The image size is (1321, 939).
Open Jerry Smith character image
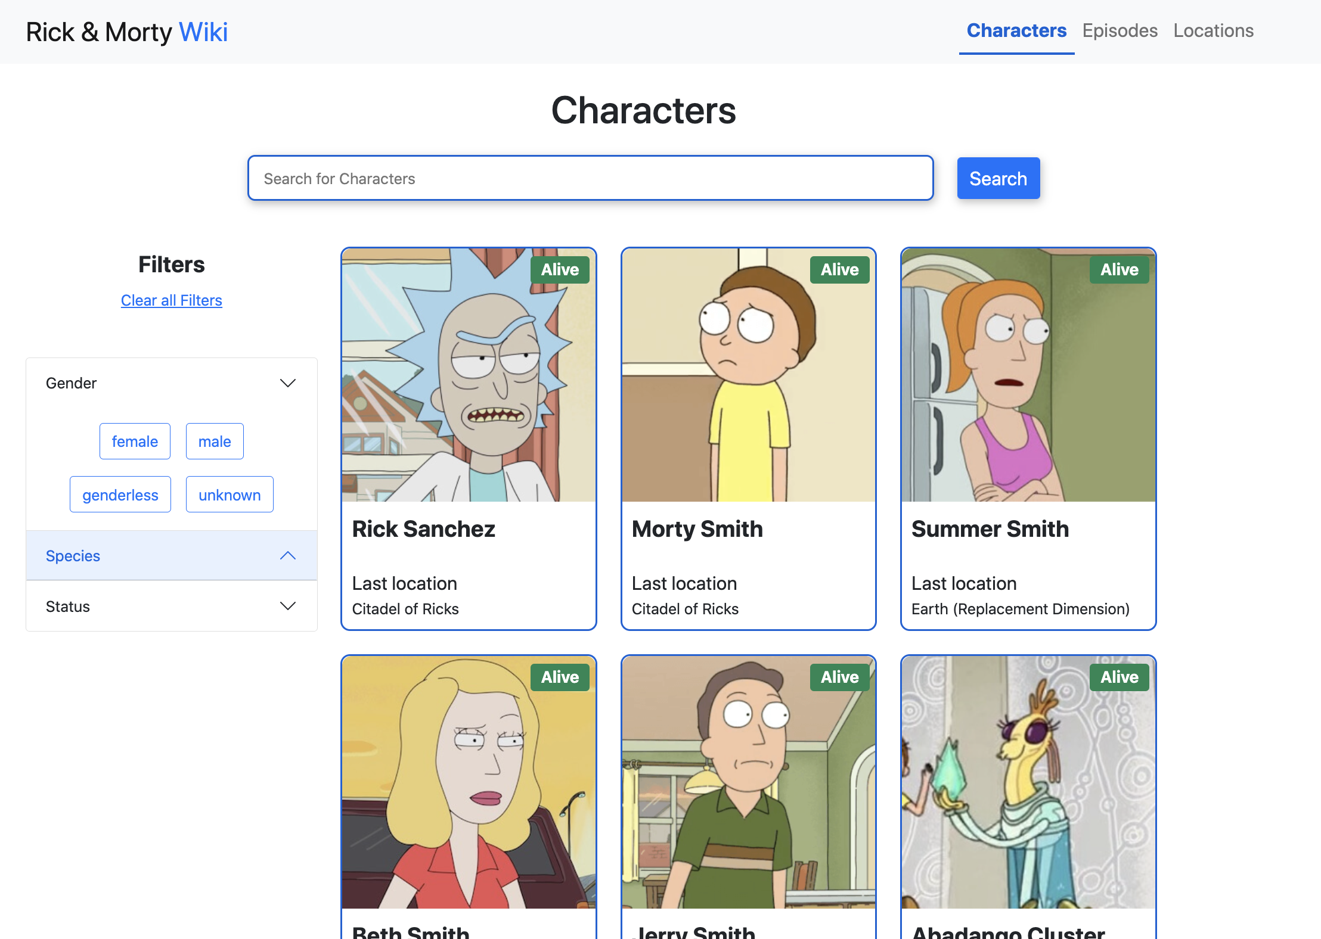coord(748,782)
